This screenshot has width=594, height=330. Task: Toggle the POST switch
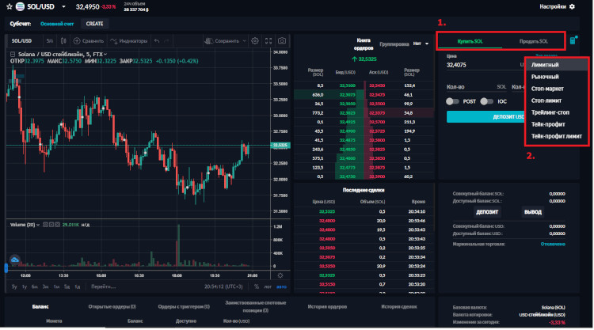[x=453, y=101]
